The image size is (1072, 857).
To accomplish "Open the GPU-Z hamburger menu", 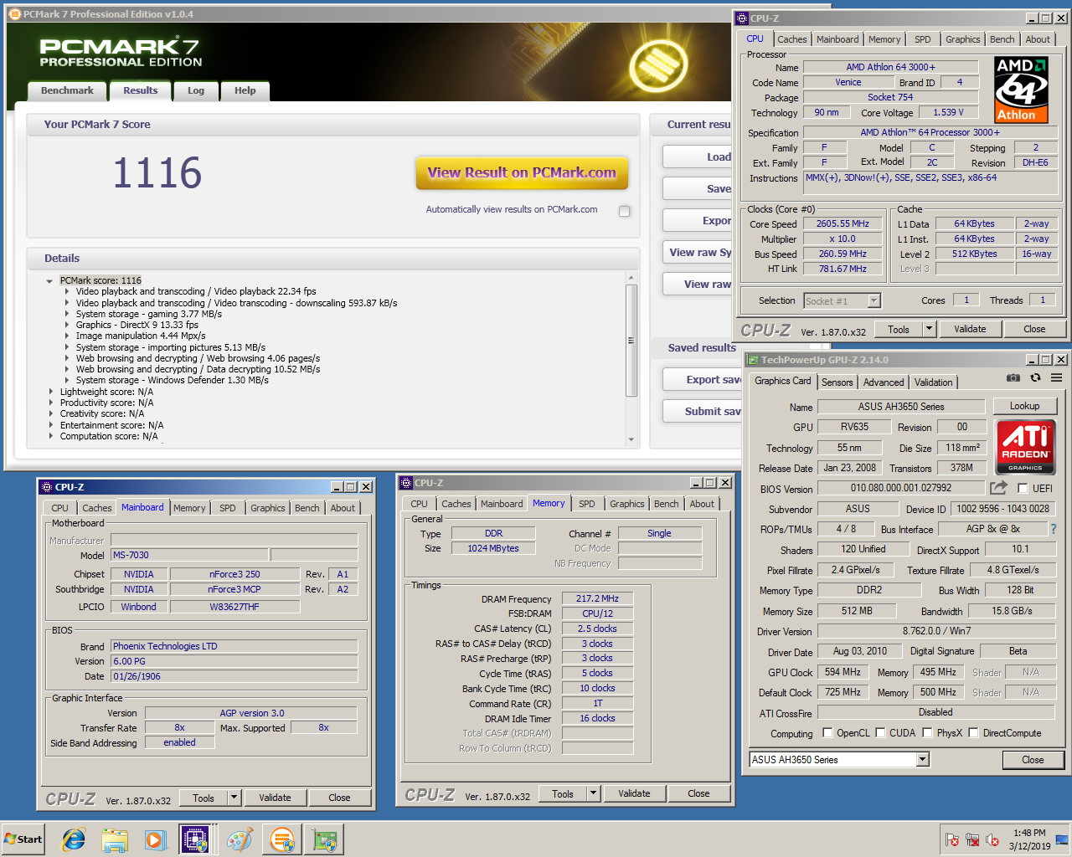I will pyautogui.click(x=1057, y=378).
